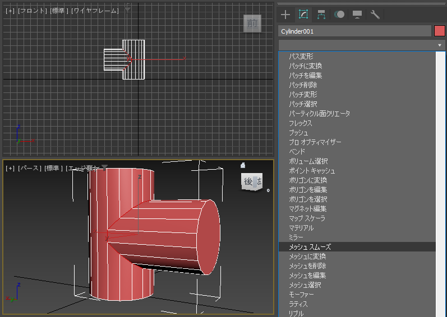Select パーティクル面クリエータ modifier
Viewport: 447px width, 317px height.
coord(357,114)
